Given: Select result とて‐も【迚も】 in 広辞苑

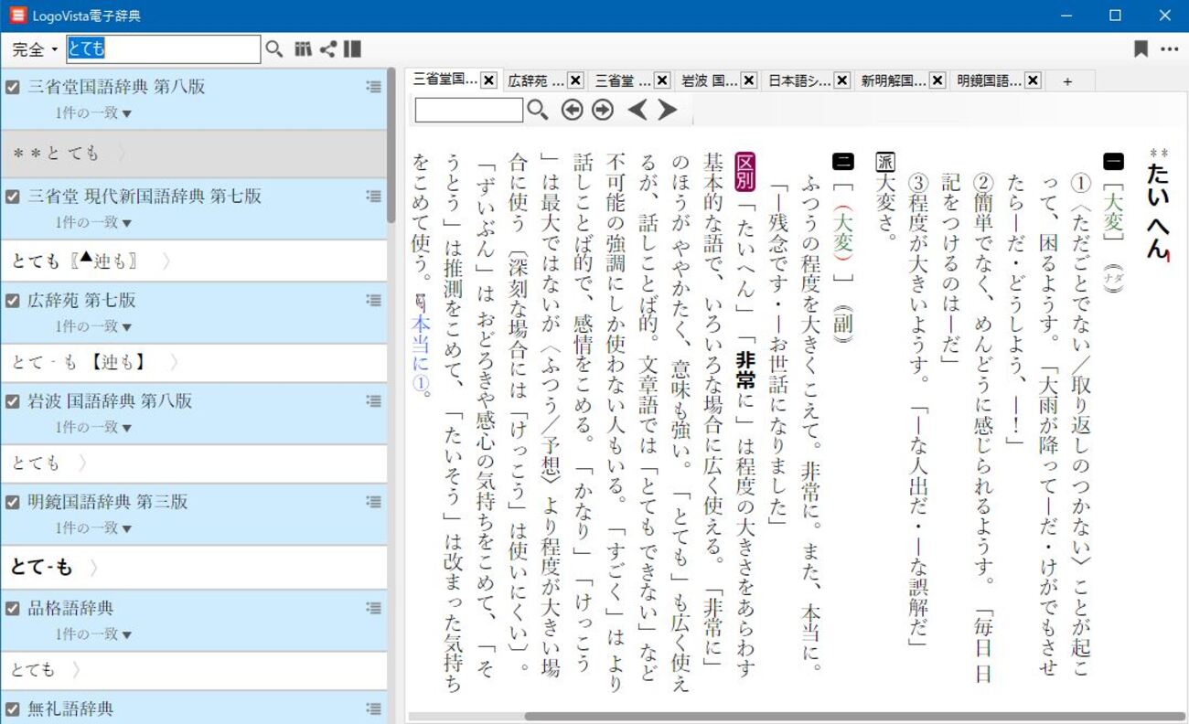Looking at the screenshot, I should [x=194, y=362].
